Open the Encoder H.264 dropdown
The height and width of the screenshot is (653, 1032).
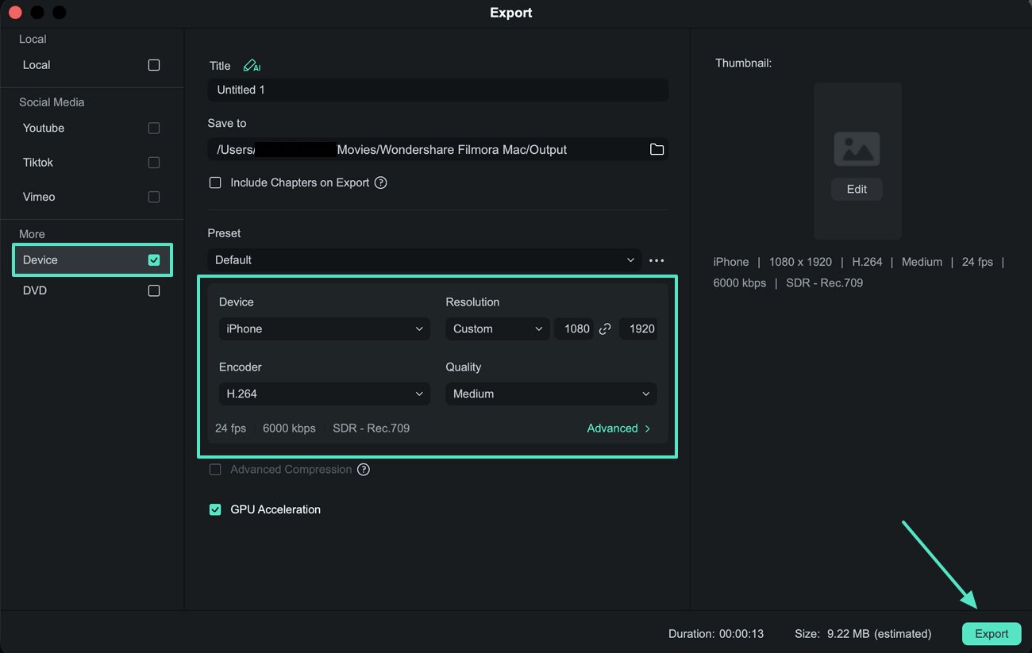[x=325, y=394]
